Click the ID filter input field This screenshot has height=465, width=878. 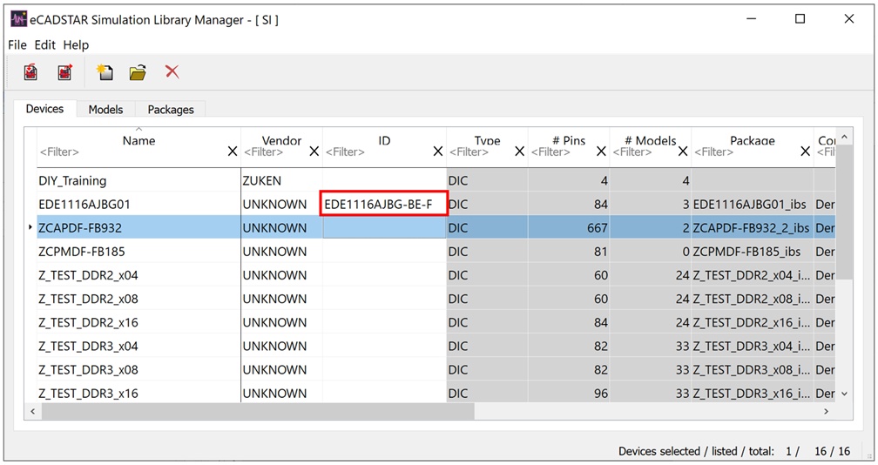[377, 152]
